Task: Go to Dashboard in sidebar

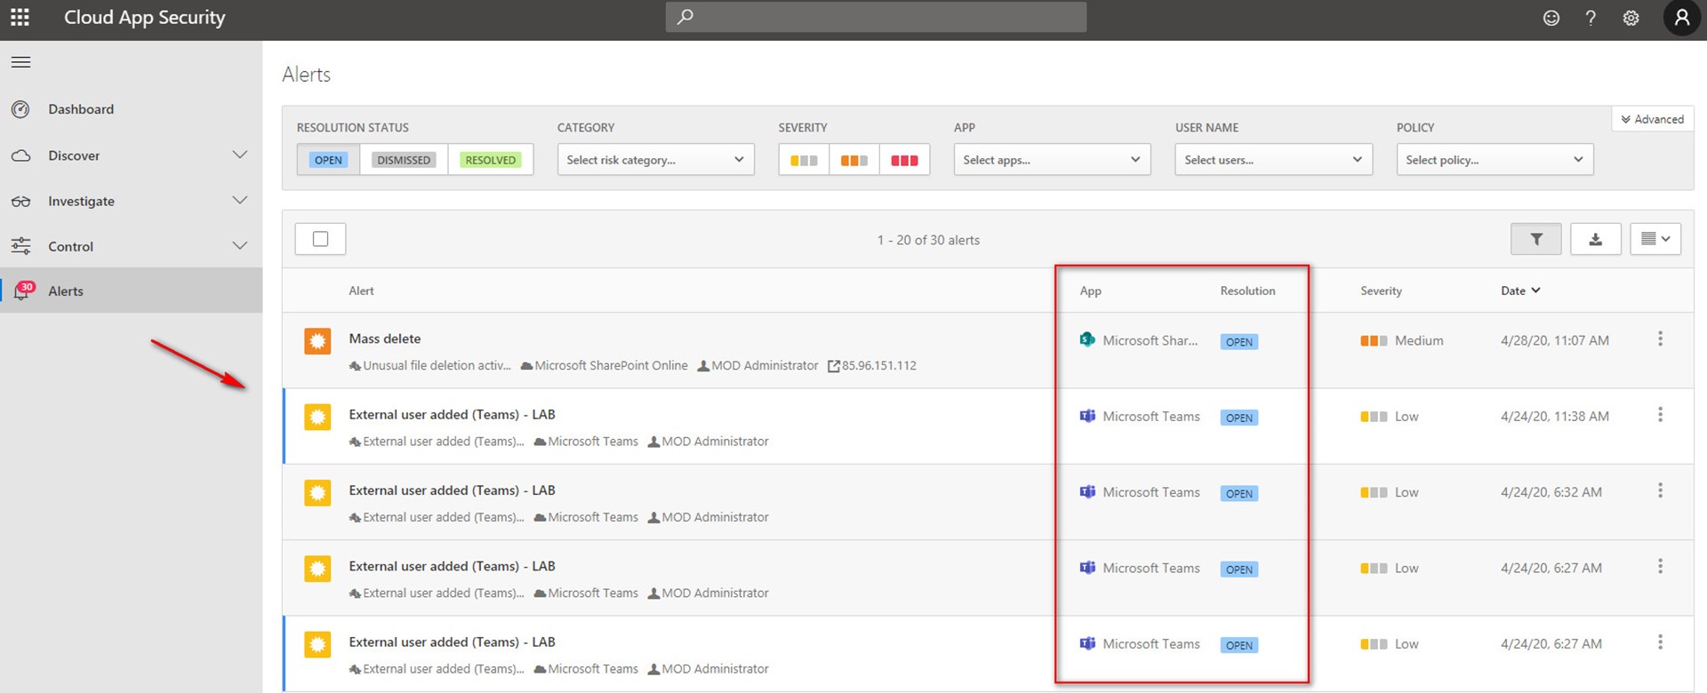Action: (x=81, y=109)
